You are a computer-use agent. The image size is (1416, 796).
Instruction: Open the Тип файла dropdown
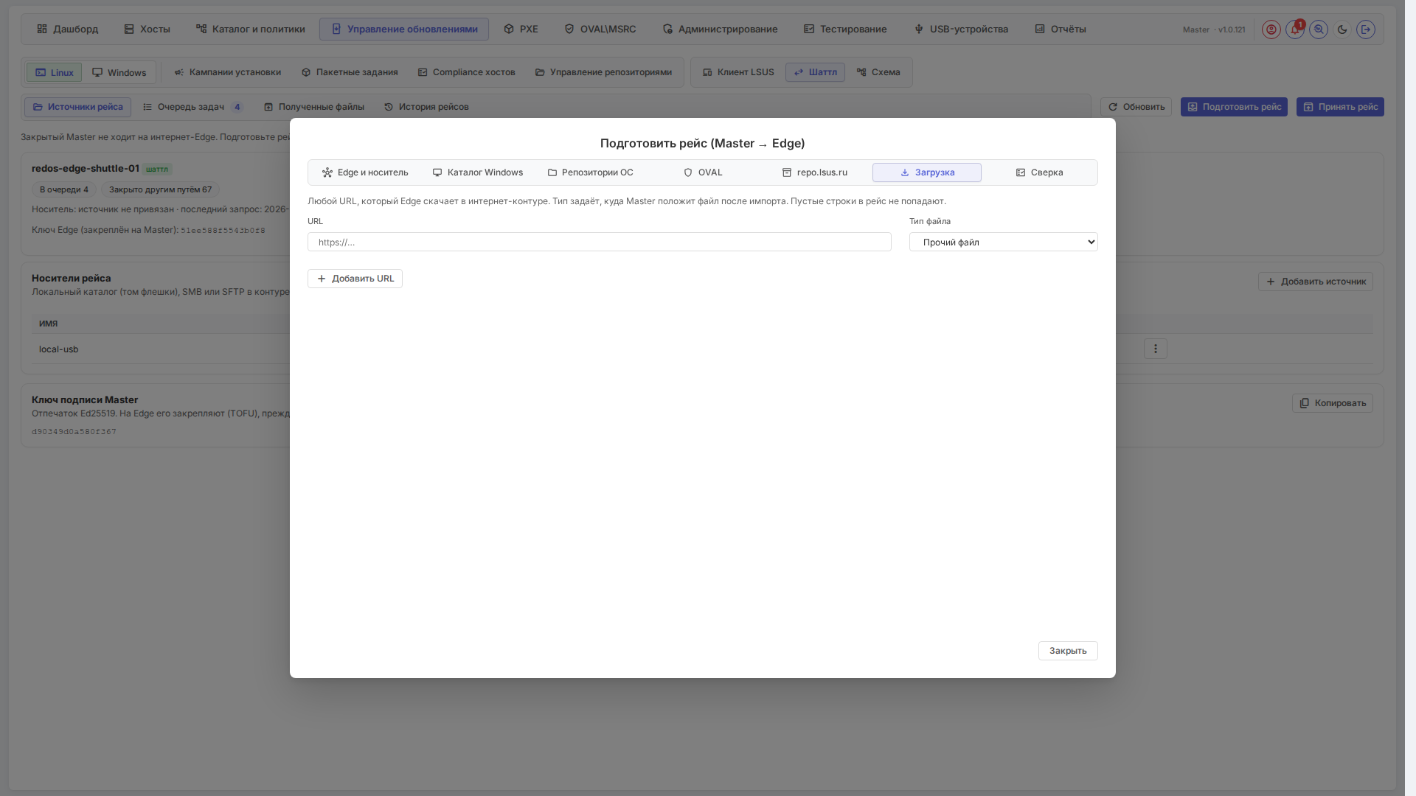[1003, 242]
